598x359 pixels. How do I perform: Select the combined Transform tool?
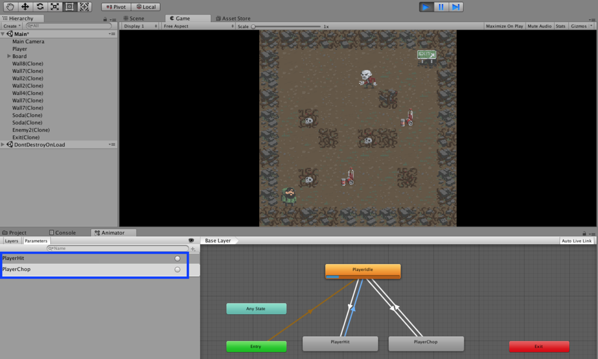tap(84, 6)
